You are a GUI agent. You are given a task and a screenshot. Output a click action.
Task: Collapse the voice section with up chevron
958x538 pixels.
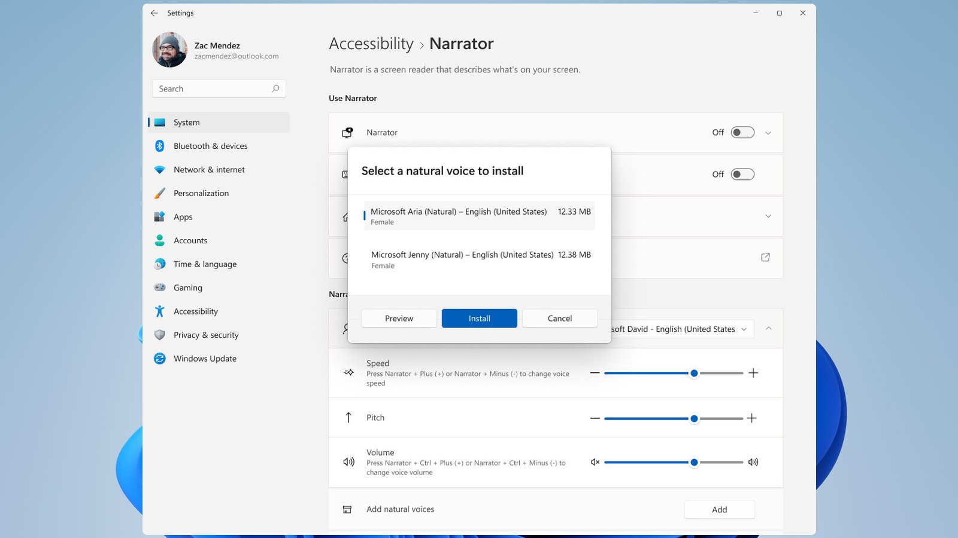click(769, 329)
